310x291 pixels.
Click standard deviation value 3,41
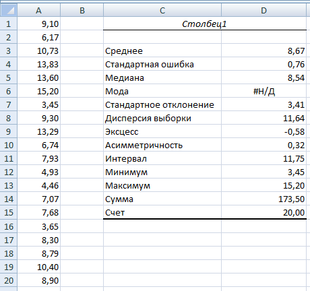point(263,104)
